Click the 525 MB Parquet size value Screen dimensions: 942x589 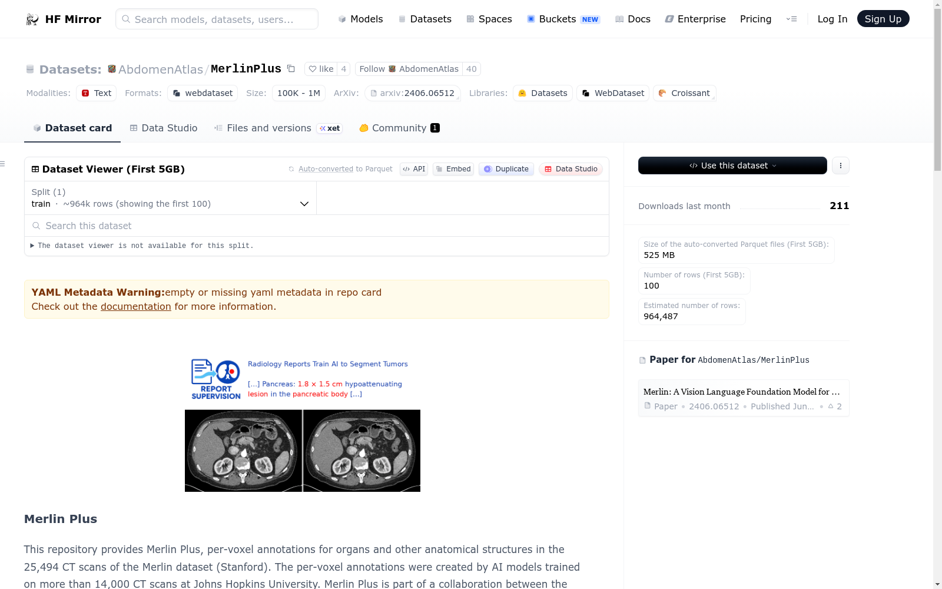click(x=659, y=255)
